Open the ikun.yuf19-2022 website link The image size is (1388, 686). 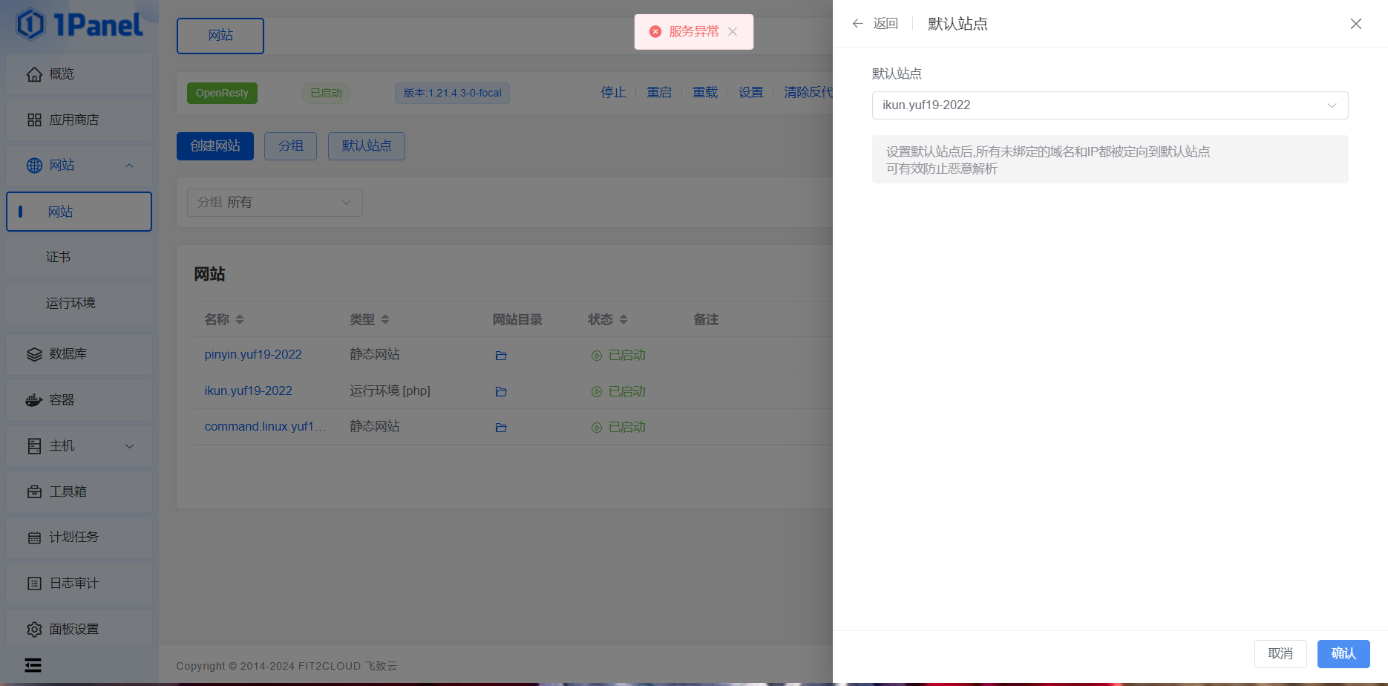point(249,391)
